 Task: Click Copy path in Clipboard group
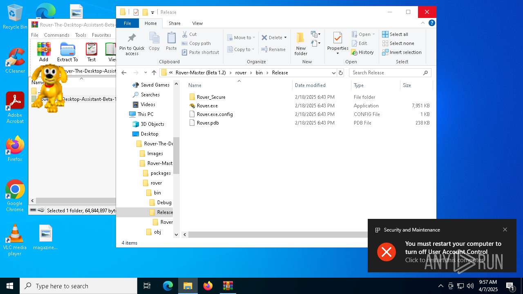(196, 43)
